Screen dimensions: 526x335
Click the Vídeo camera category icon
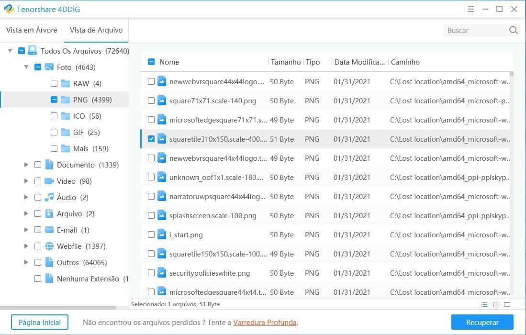pyautogui.click(x=49, y=181)
